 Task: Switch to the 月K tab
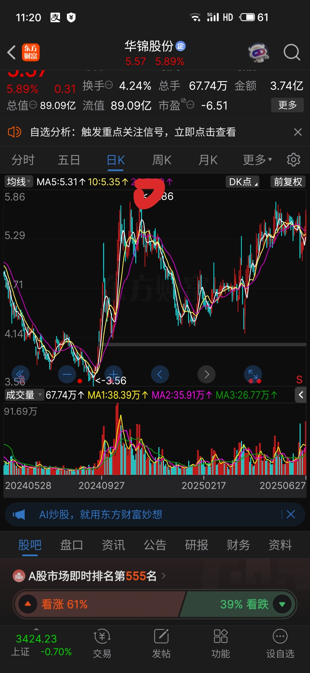208,160
